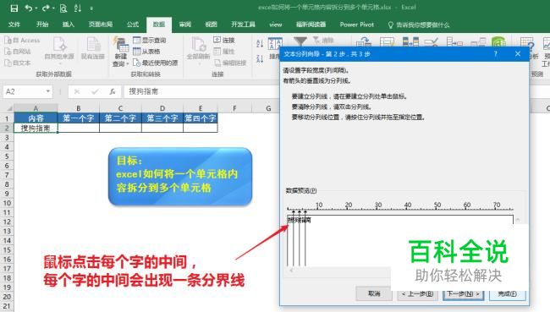
Task: Click 上一步(B) Back button in the wizard
Action: [x=417, y=293]
